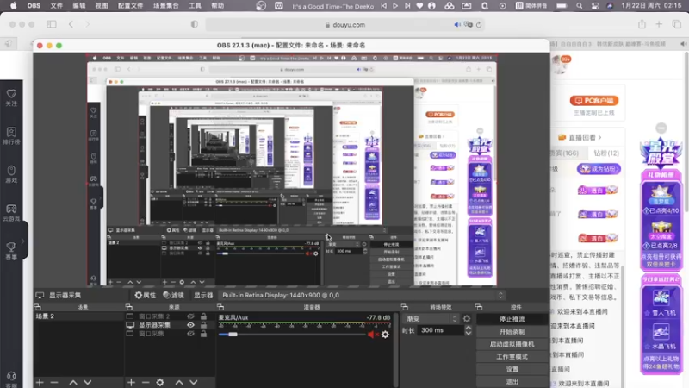Adjust the 麦克风/Aux volume slider

[x=233, y=335]
